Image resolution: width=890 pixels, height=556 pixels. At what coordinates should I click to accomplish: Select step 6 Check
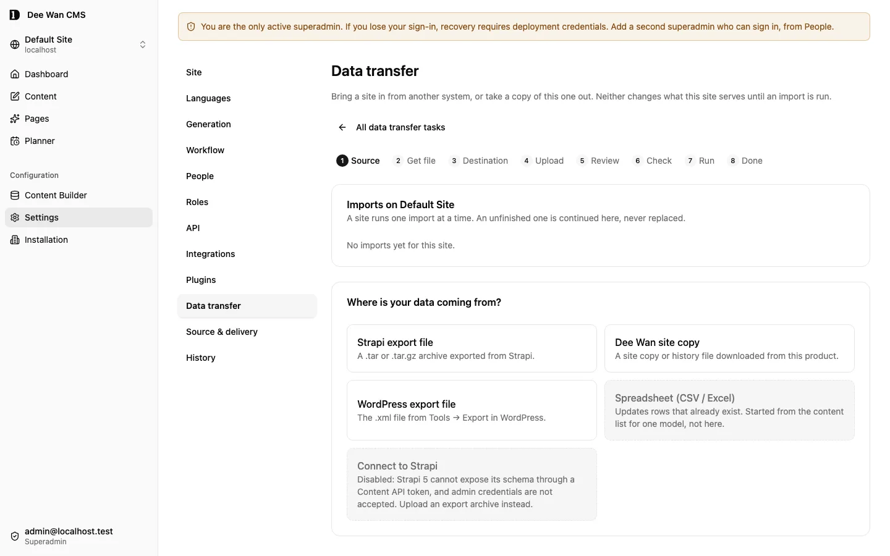(x=651, y=161)
